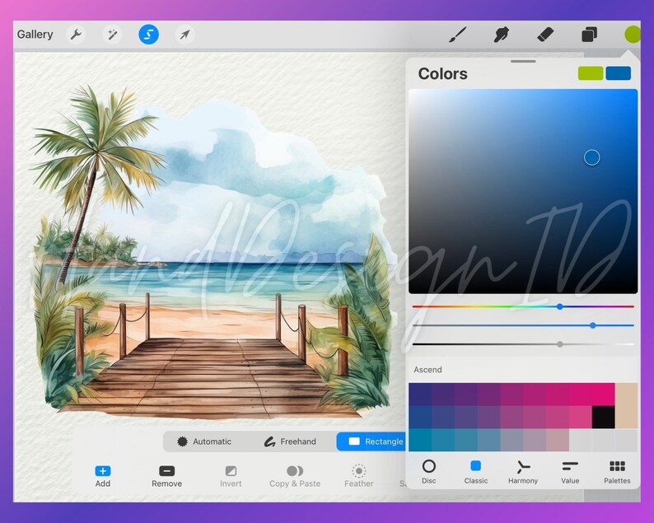Click the Ascend palette title

(427, 370)
